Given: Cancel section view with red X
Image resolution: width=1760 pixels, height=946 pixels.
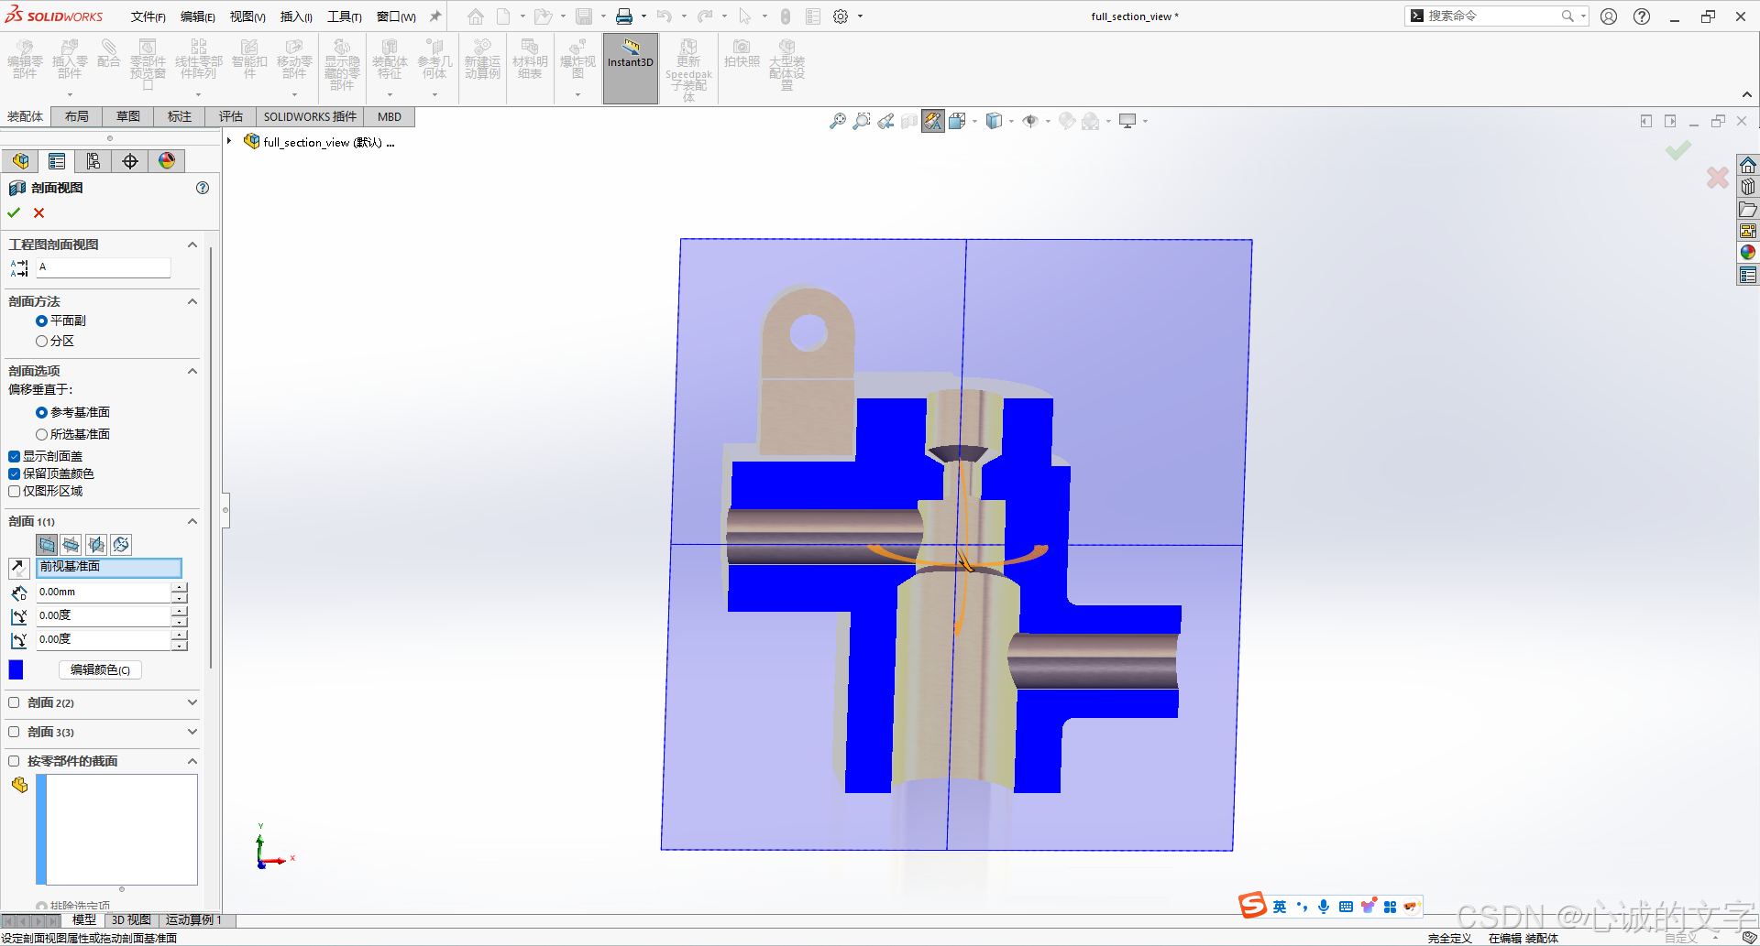Looking at the screenshot, I should pos(38,212).
